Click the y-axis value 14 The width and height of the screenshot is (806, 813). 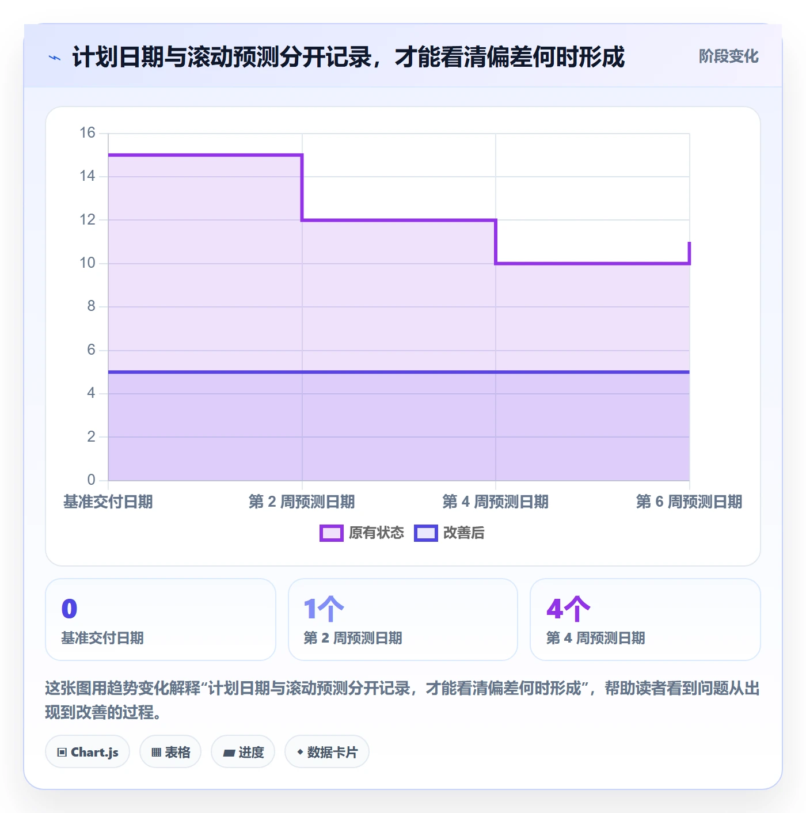point(88,176)
